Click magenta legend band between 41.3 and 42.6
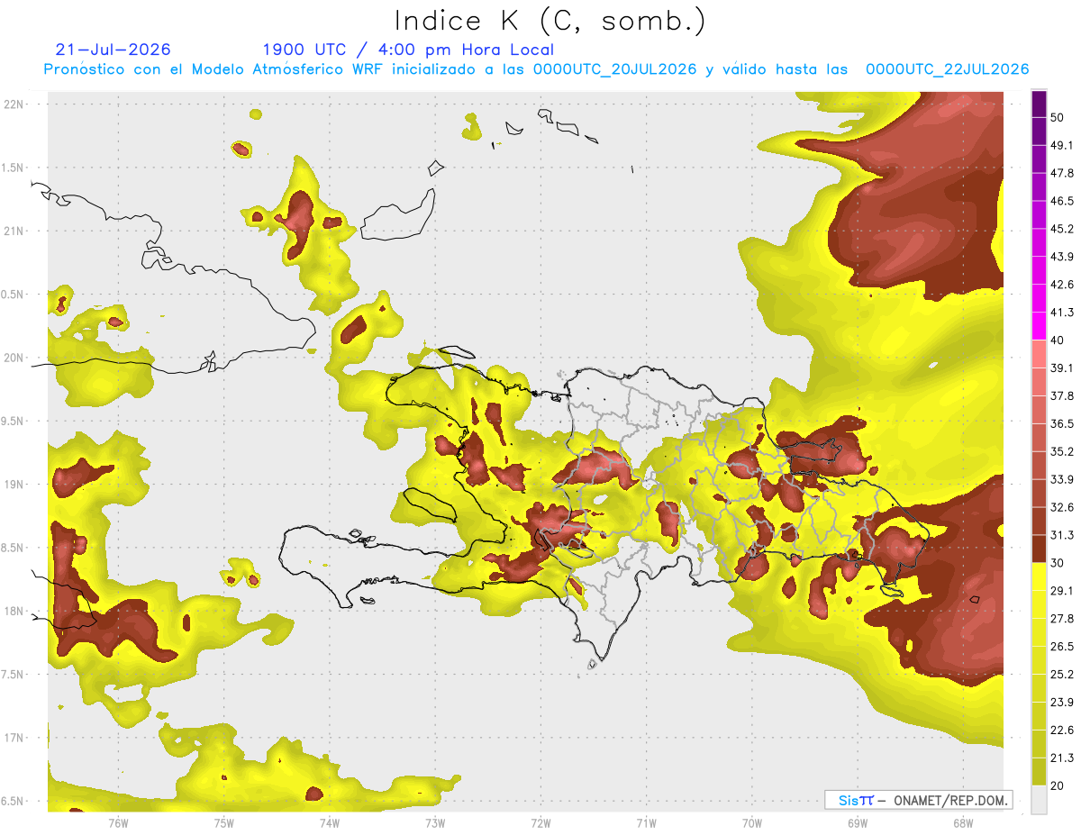 [1039, 299]
